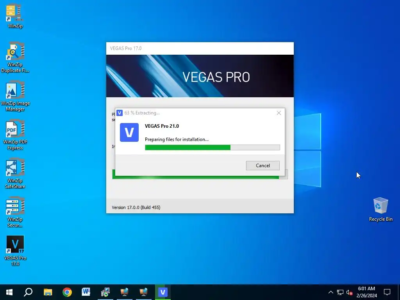400x300 pixels.
Task: Click muted volume tray icon
Action: coord(350,292)
